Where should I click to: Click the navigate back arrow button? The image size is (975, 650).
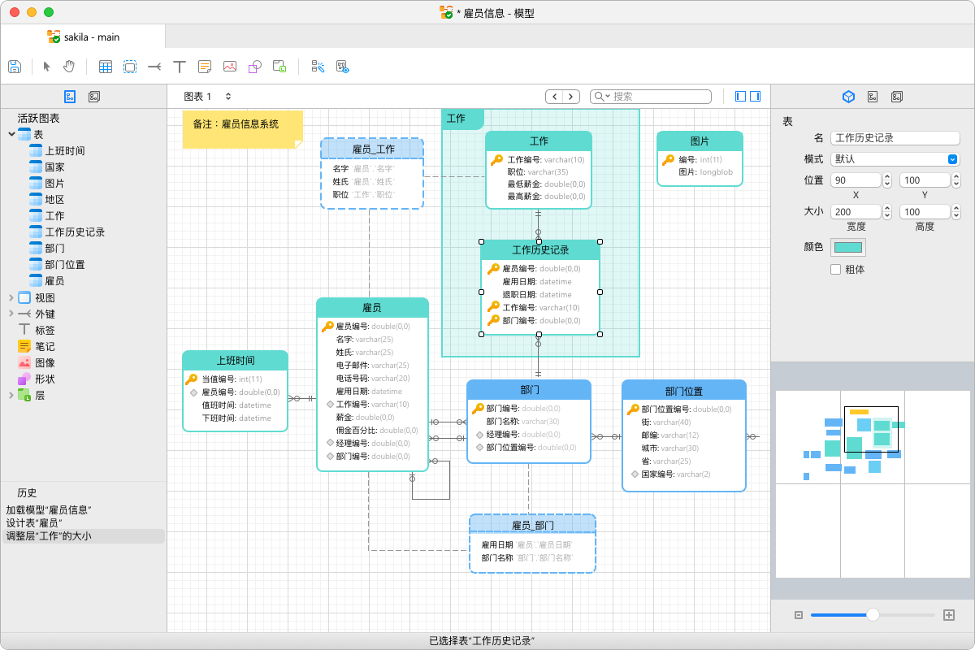[554, 97]
